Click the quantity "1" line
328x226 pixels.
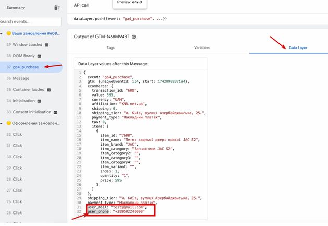pyautogui.click(x=115, y=176)
